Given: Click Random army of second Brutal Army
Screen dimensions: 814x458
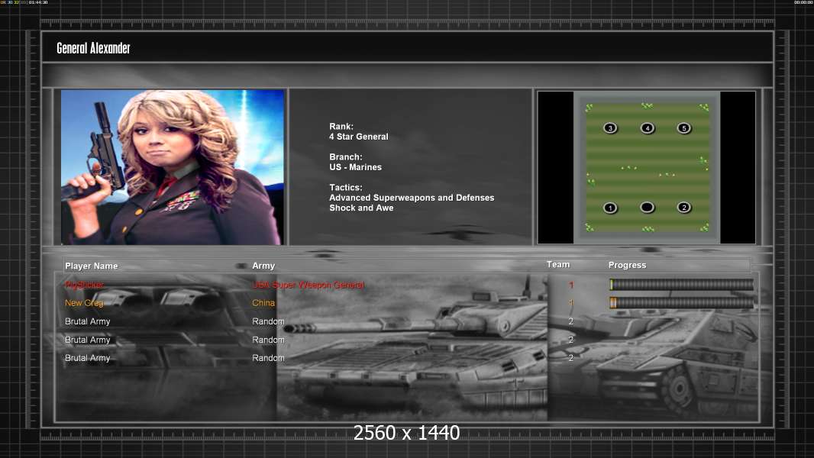Looking at the screenshot, I should click(268, 340).
